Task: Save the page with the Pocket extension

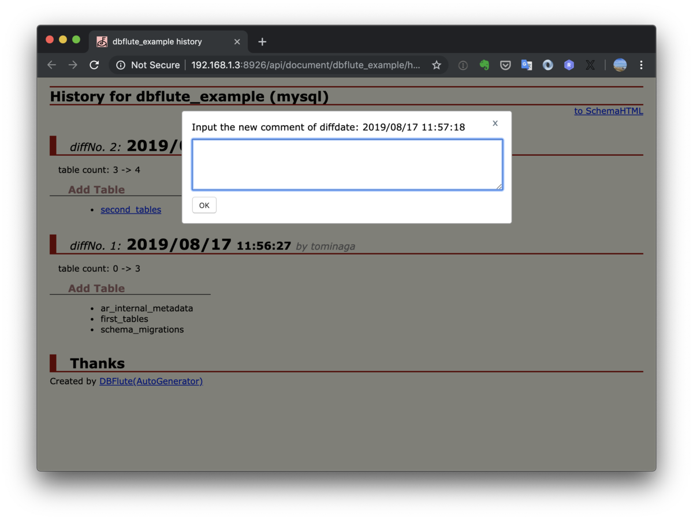Action: click(505, 65)
